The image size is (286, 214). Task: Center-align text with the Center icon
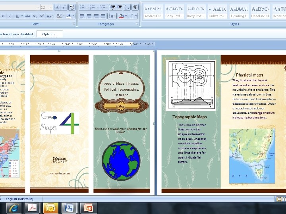pyautogui.click(x=89, y=16)
